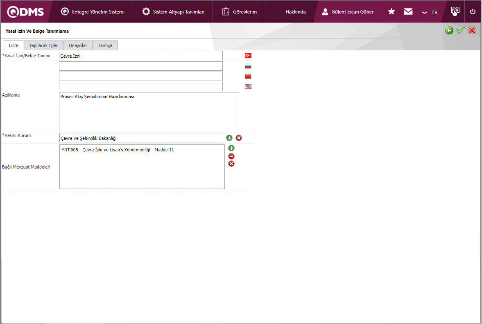Clear the Resmi Kurum selection
The width and height of the screenshot is (482, 324).
[239, 138]
